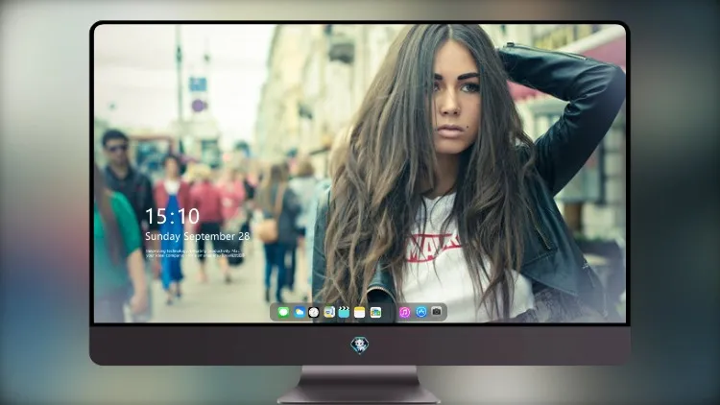Open the blue App Store icon
Image resolution: width=720 pixels, height=405 pixels.
pyautogui.click(x=421, y=312)
